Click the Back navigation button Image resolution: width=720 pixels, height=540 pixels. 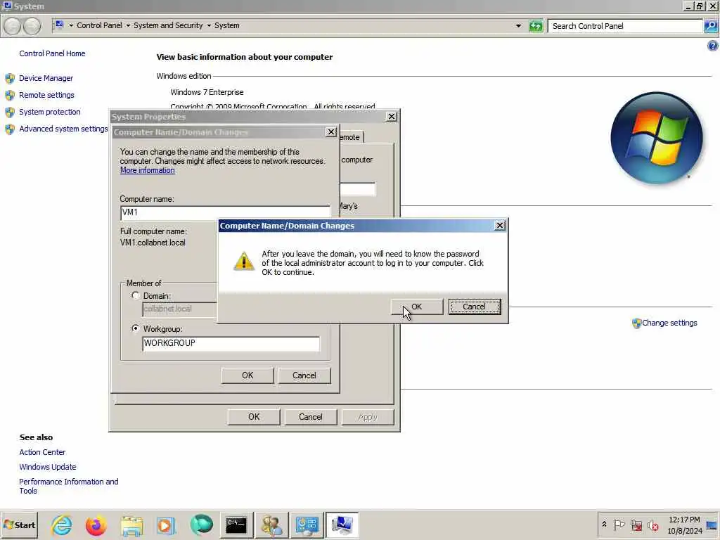pyautogui.click(x=13, y=26)
